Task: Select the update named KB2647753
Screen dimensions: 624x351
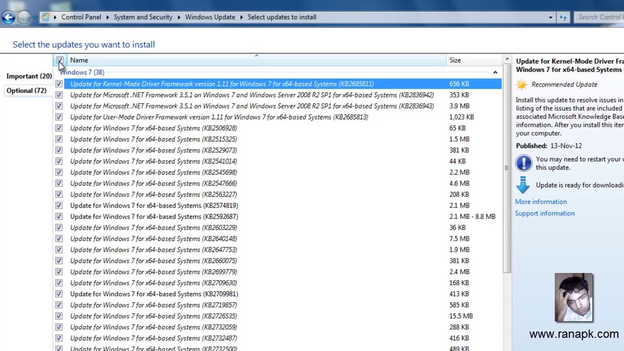Action: pyautogui.click(x=154, y=250)
